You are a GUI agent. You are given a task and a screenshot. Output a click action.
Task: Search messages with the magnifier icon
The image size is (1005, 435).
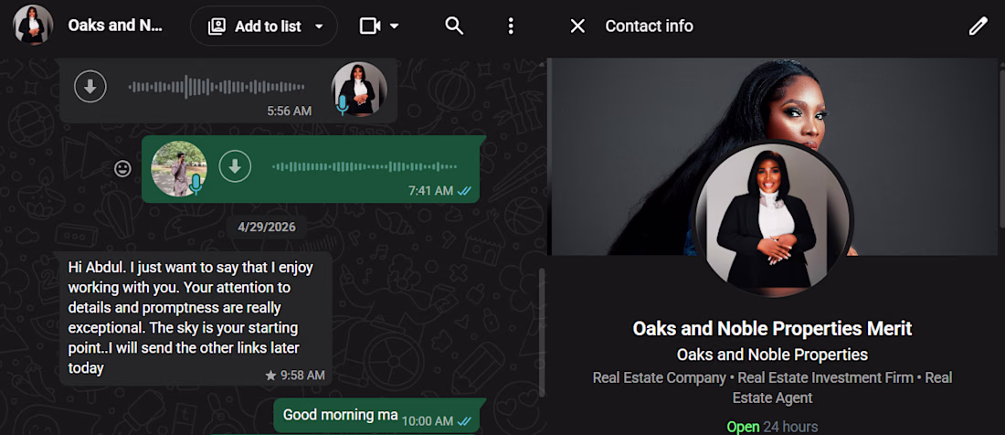pyautogui.click(x=454, y=26)
